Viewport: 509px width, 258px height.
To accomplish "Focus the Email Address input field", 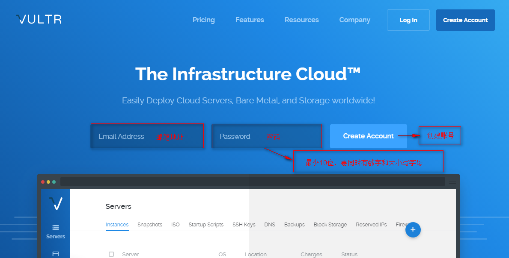I will tap(147, 136).
